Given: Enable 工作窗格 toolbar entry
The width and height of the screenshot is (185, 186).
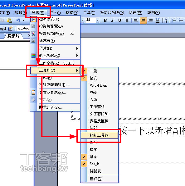Looking at the screenshot, I should (x=100, y=107).
